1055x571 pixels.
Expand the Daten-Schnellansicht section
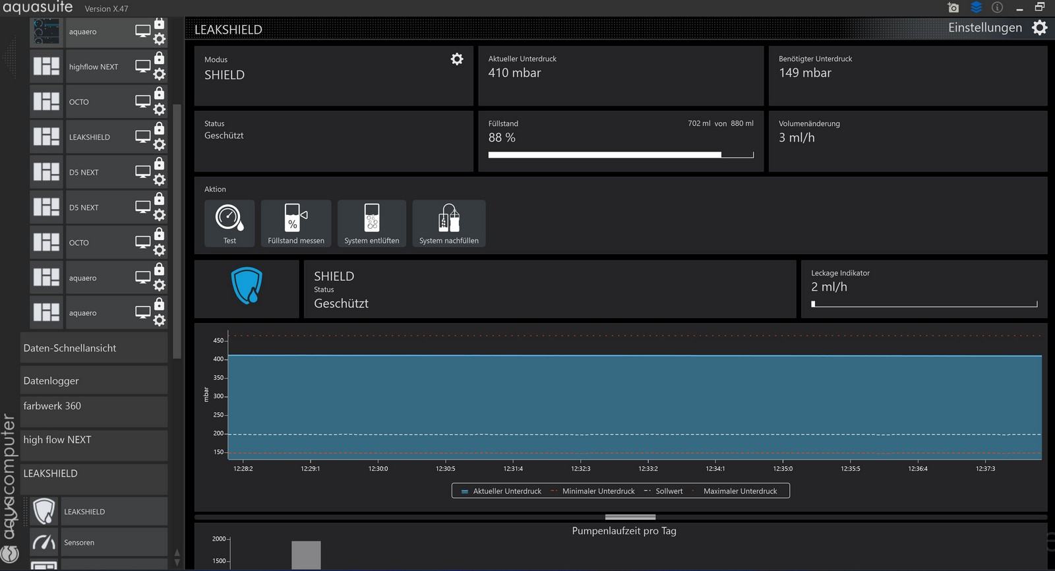pos(94,348)
